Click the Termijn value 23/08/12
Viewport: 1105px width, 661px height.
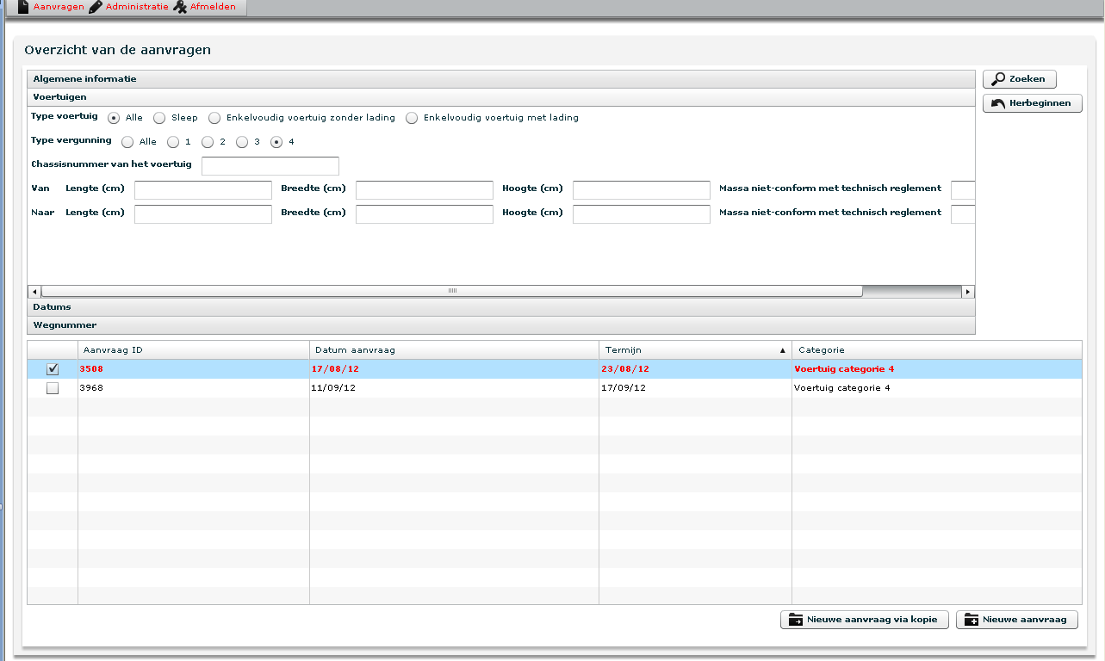(x=624, y=369)
